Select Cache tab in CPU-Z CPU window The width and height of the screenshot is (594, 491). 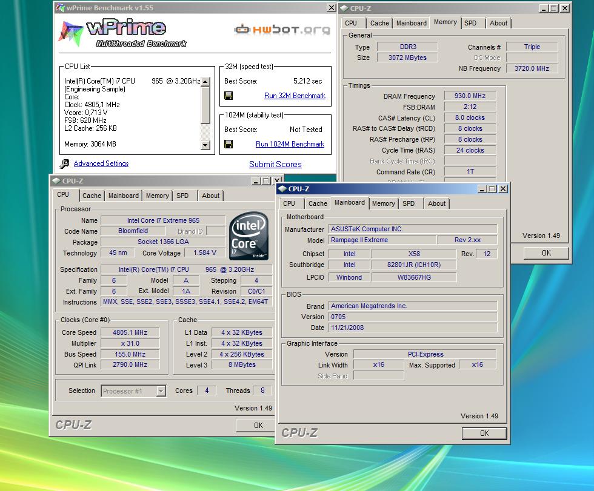tap(92, 196)
